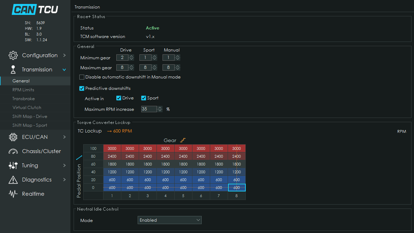Uncheck Active in Drive checkbox
This screenshot has width=414, height=233.
pyautogui.click(x=119, y=98)
